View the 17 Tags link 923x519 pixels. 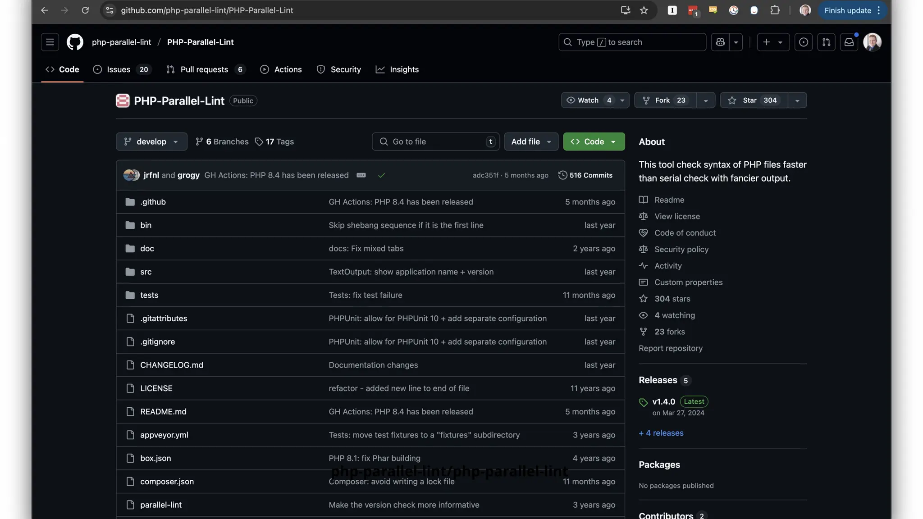click(274, 141)
